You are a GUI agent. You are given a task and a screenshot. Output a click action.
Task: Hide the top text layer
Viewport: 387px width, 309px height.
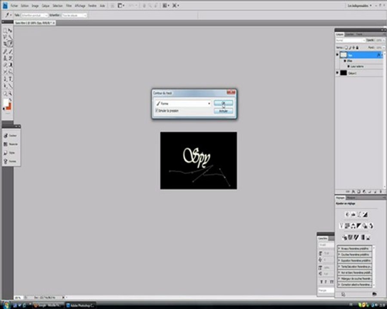(338, 55)
